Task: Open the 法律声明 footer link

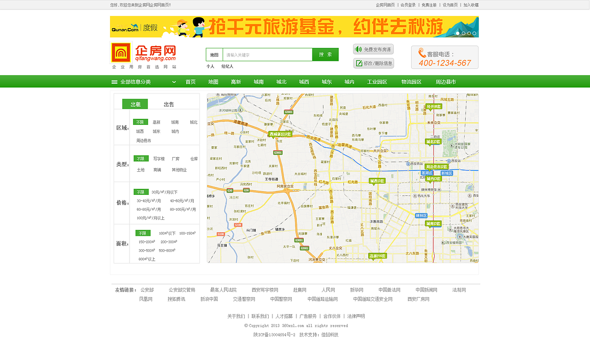Action: [x=356, y=316]
